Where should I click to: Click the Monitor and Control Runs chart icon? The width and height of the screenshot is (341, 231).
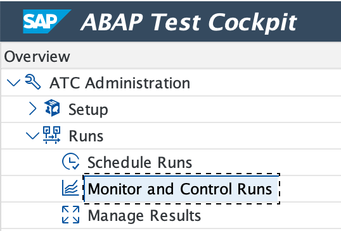pos(71,188)
